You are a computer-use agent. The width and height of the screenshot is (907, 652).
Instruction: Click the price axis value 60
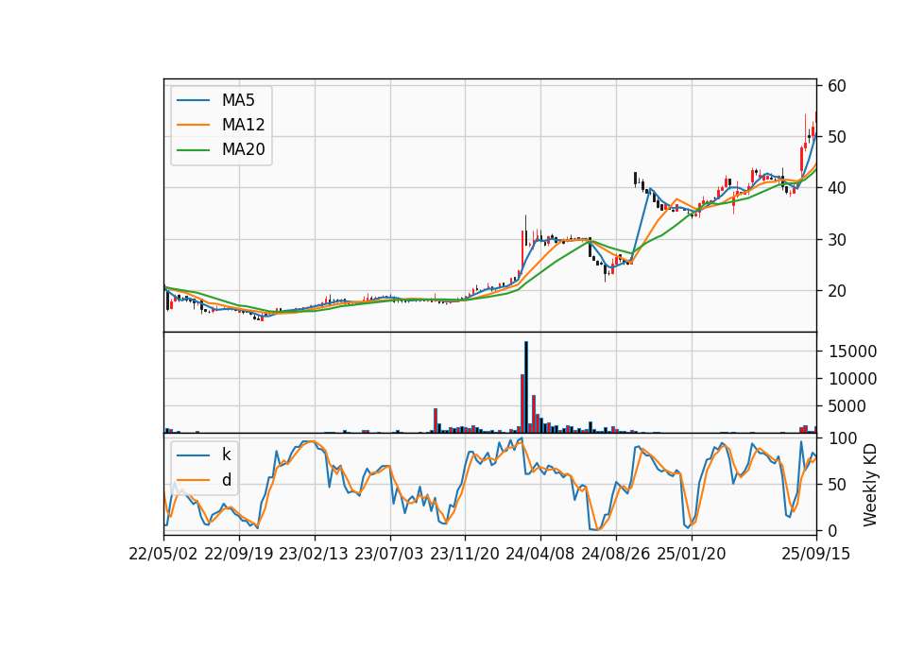[837, 86]
